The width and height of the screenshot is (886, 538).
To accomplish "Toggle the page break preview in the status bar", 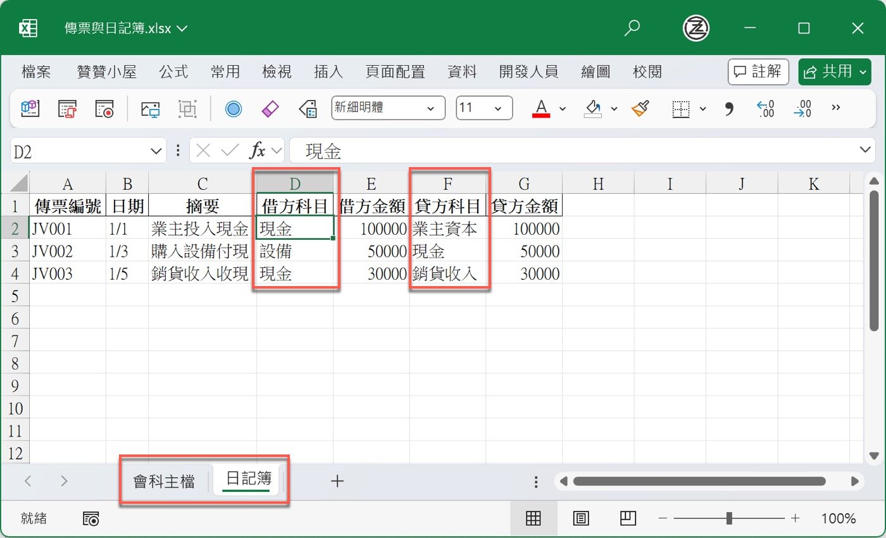I will 628,518.
